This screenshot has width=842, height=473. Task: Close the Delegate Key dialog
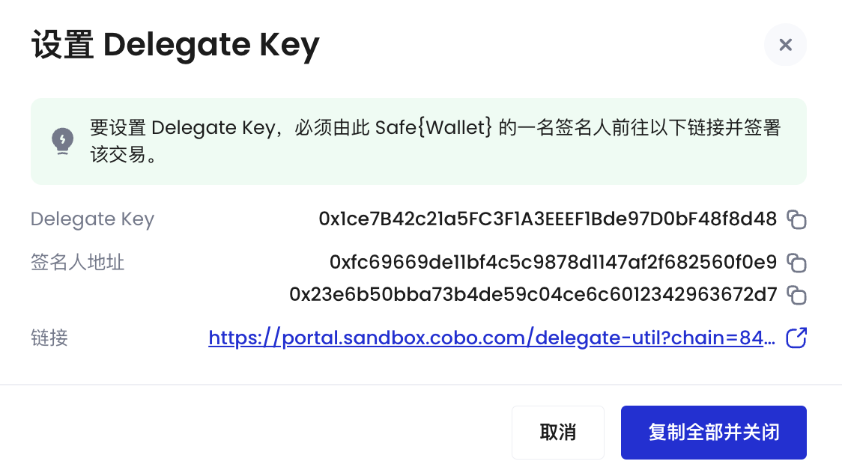coord(785,44)
